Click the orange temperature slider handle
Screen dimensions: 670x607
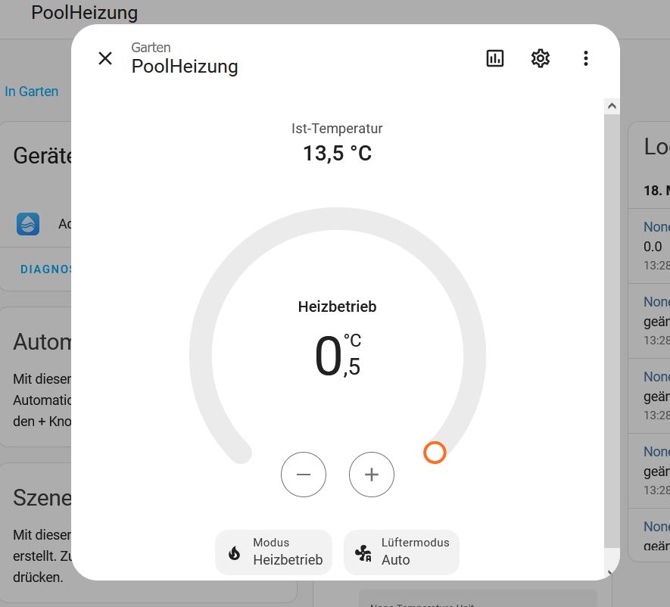click(x=435, y=453)
